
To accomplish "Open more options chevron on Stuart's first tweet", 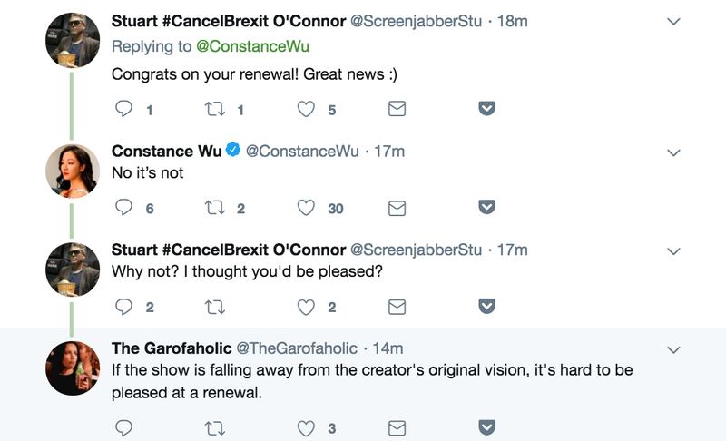I will tap(673, 21).
